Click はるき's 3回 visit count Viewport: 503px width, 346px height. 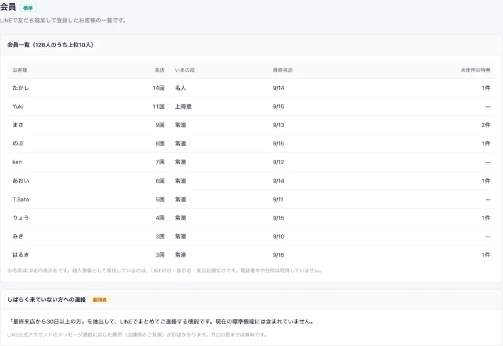(x=160, y=255)
